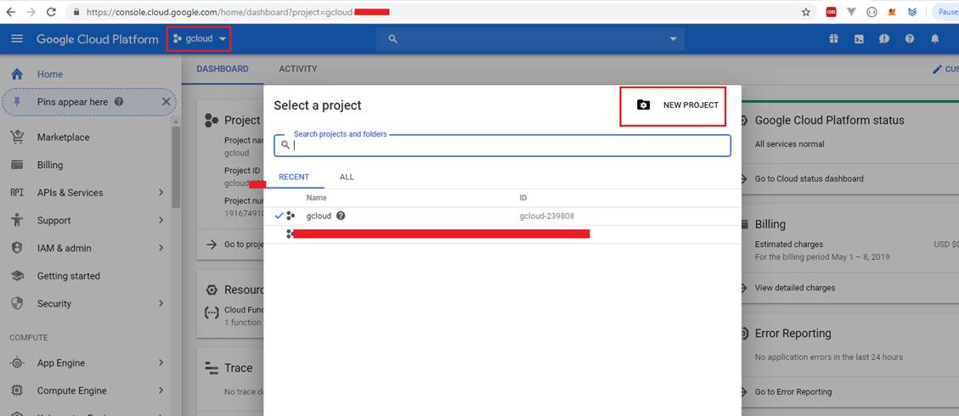Click the API icon in sidebar

[x=17, y=193]
